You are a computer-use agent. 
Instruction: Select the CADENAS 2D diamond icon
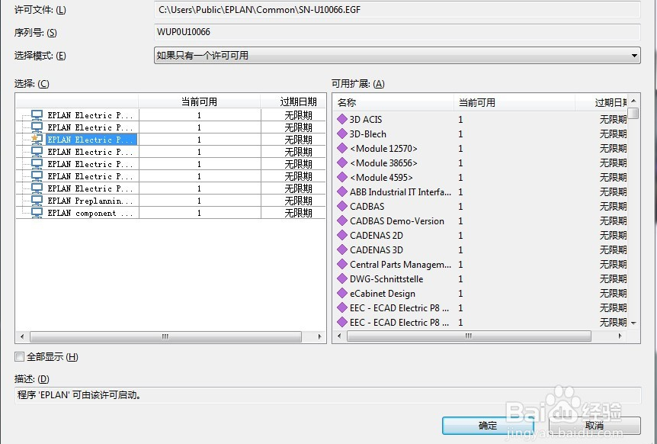(342, 235)
